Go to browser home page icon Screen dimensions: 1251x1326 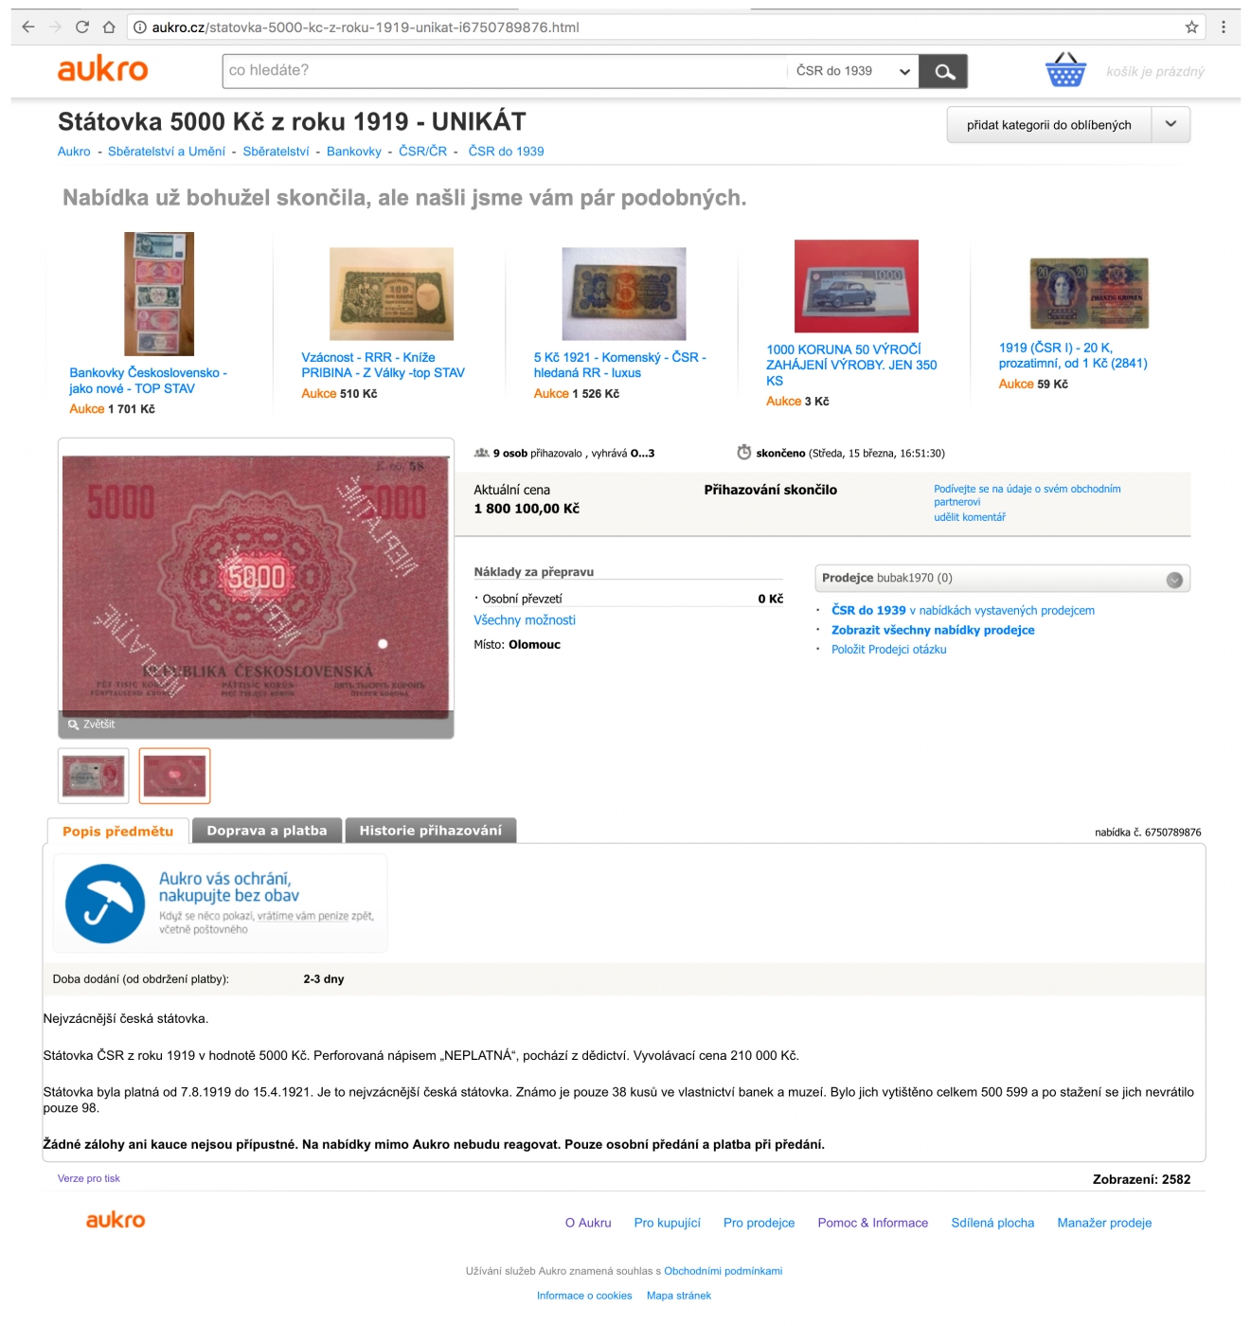click(x=109, y=27)
